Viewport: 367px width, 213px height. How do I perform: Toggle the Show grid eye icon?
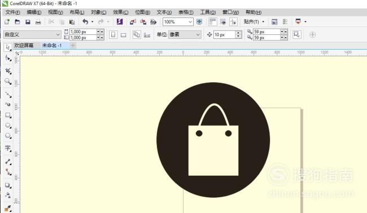point(223,22)
